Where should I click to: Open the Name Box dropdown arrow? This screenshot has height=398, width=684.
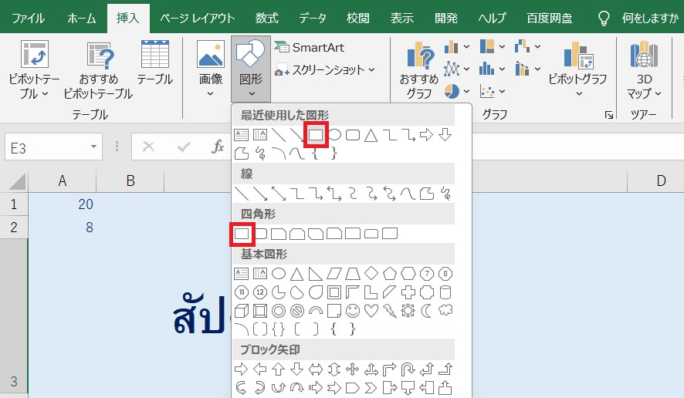tap(93, 147)
